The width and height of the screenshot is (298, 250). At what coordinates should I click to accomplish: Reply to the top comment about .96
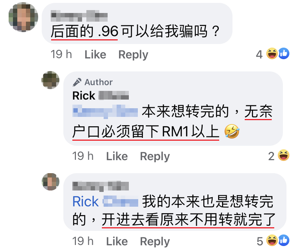pyautogui.click(x=133, y=55)
